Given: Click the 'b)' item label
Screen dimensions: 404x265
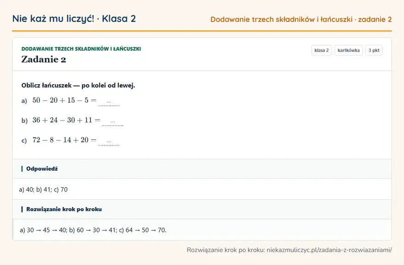Looking at the screenshot, I should (24, 121).
